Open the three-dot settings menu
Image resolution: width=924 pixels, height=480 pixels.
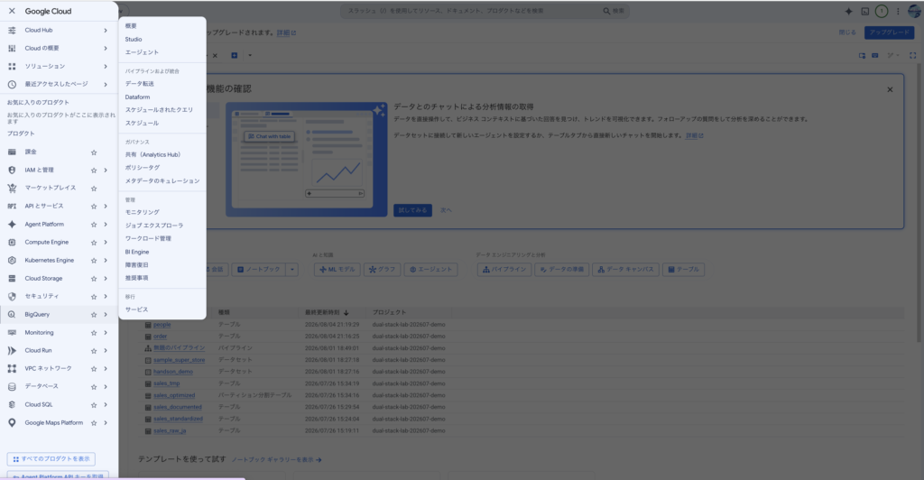[x=898, y=11]
